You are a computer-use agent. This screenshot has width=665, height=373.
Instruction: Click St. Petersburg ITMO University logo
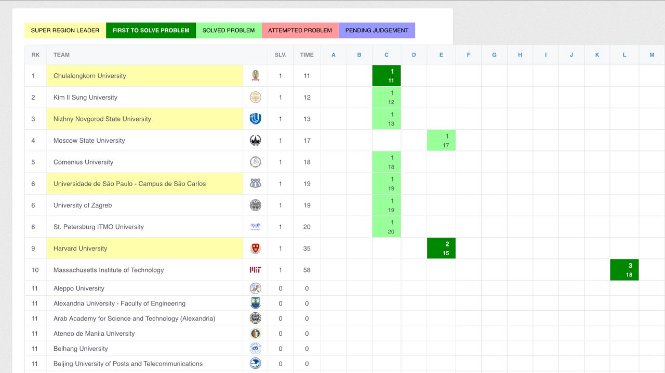pyautogui.click(x=255, y=227)
